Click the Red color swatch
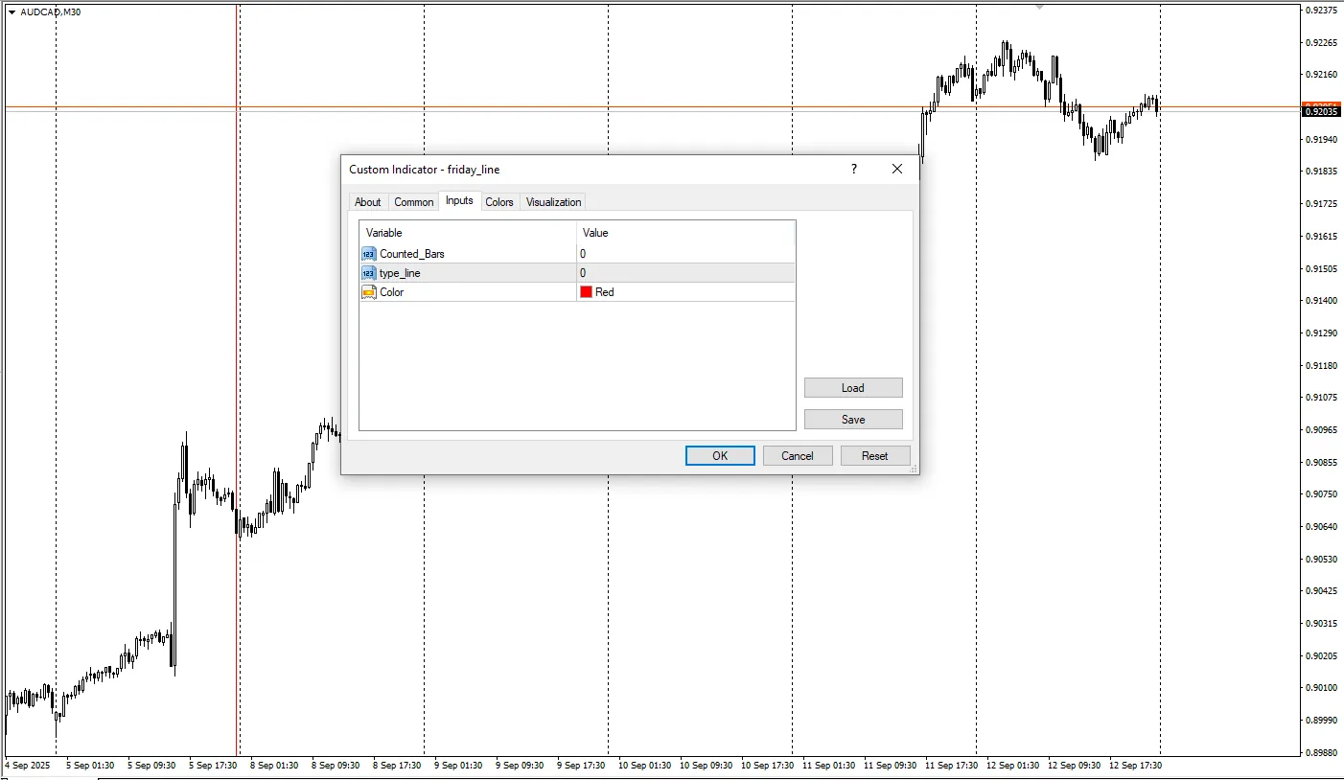The image size is (1344, 780). [587, 292]
